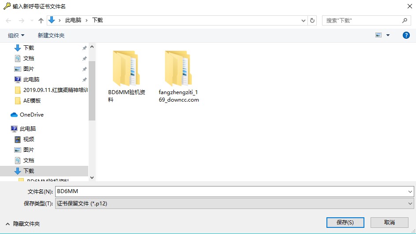Screen dimensions: 416x234
Task: Click the search magnifier icon
Action: pos(405,20)
